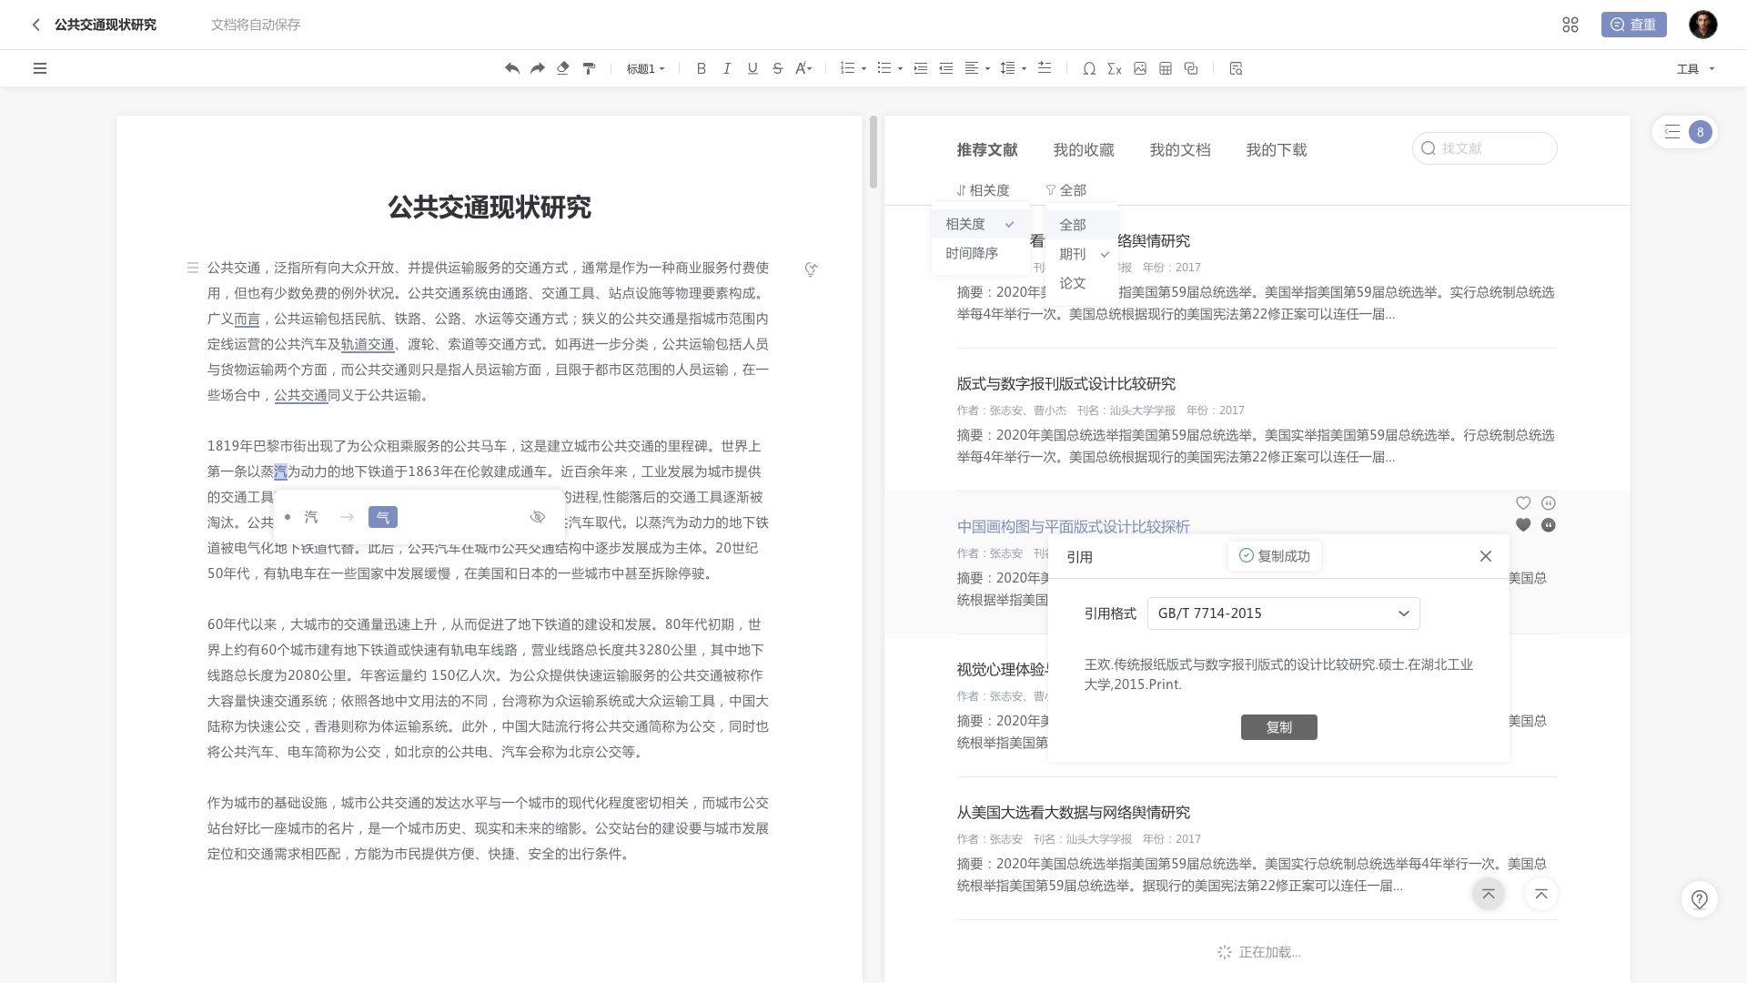
Task: Open article 版式与数字报刊版式设计比较研究
Action: 1065,384
